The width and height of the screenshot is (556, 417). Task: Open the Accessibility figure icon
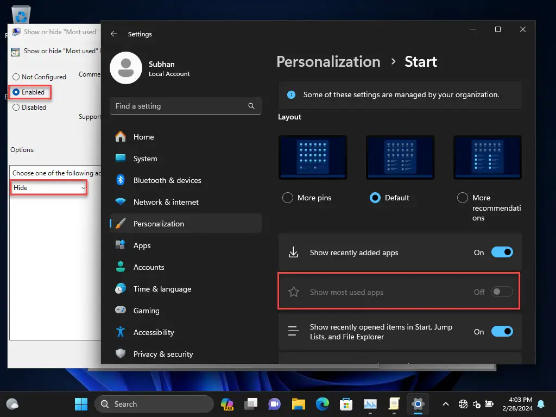click(x=121, y=332)
